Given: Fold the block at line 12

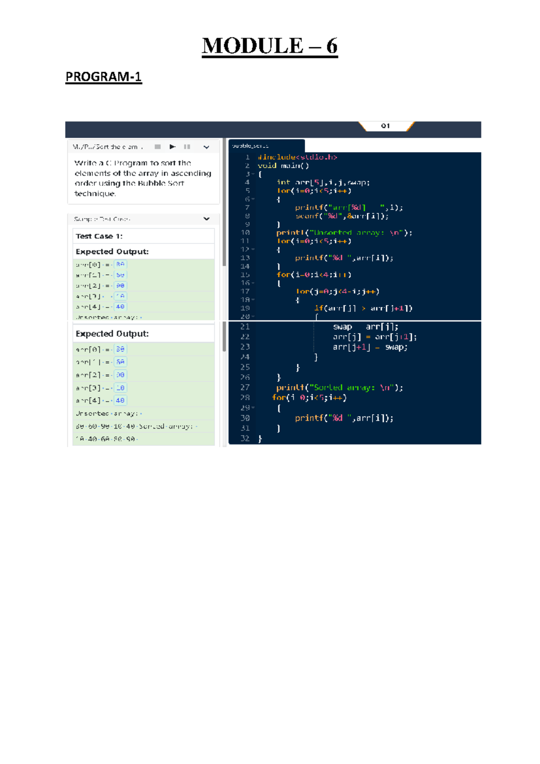Looking at the screenshot, I should coord(253,250).
